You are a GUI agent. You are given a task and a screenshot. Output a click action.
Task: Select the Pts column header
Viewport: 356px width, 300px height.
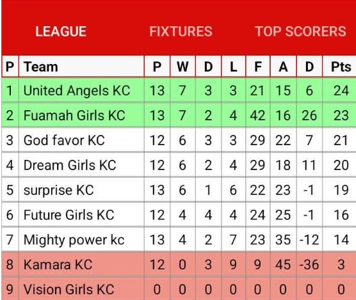(x=341, y=67)
